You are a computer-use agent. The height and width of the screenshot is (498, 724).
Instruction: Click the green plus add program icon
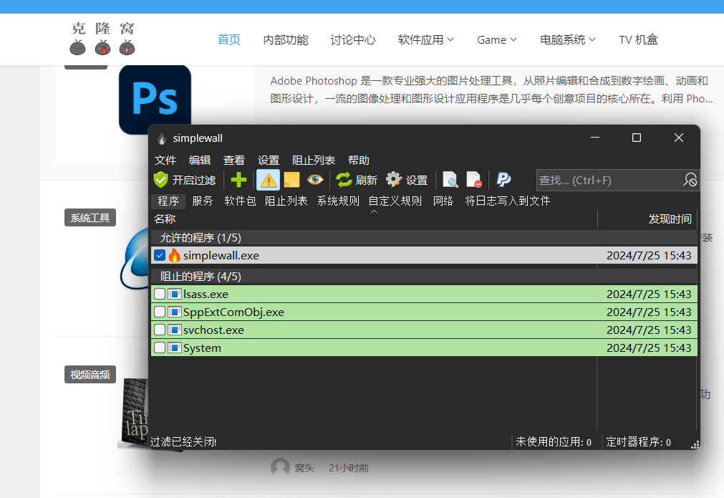tap(238, 180)
